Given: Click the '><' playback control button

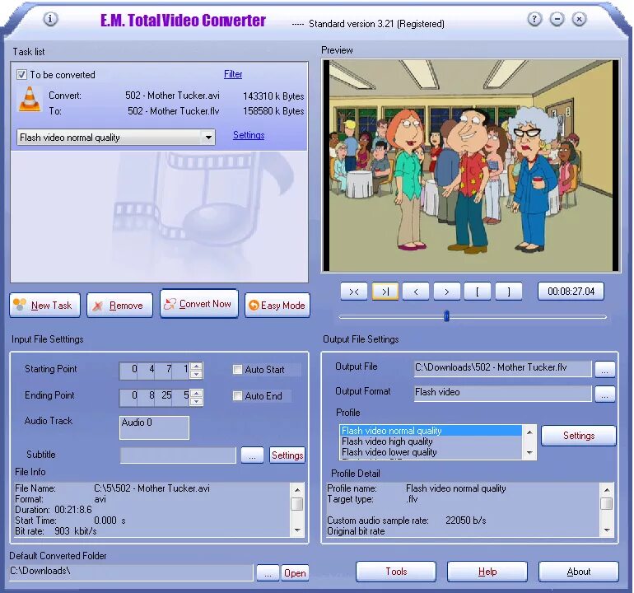Looking at the screenshot, I should tap(353, 292).
